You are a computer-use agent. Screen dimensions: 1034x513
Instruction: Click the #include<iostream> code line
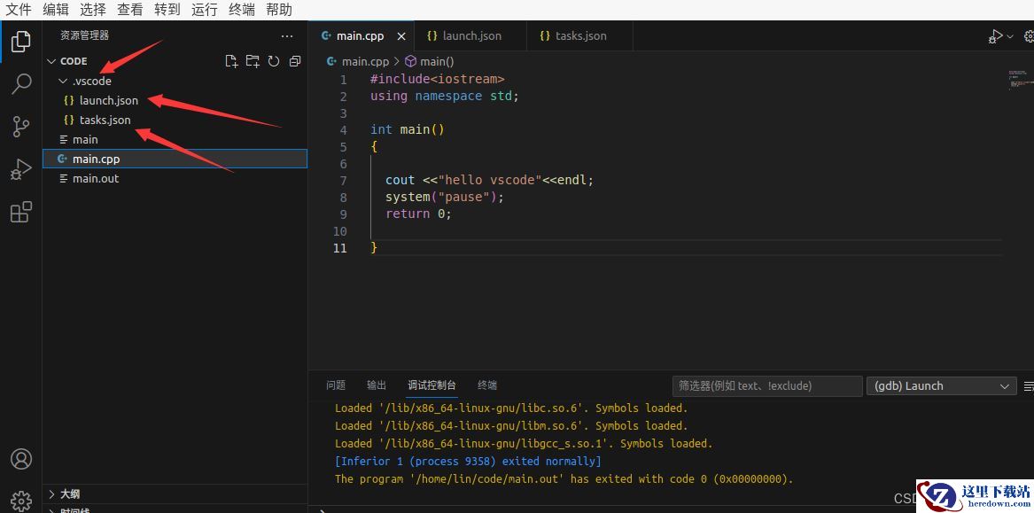tap(437, 79)
